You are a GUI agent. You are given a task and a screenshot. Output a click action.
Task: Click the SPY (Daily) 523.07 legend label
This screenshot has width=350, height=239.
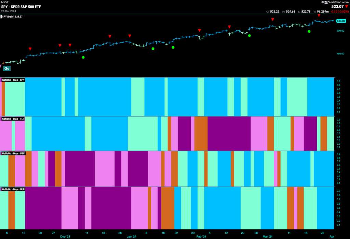pyautogui.click(x=12, y=16)
